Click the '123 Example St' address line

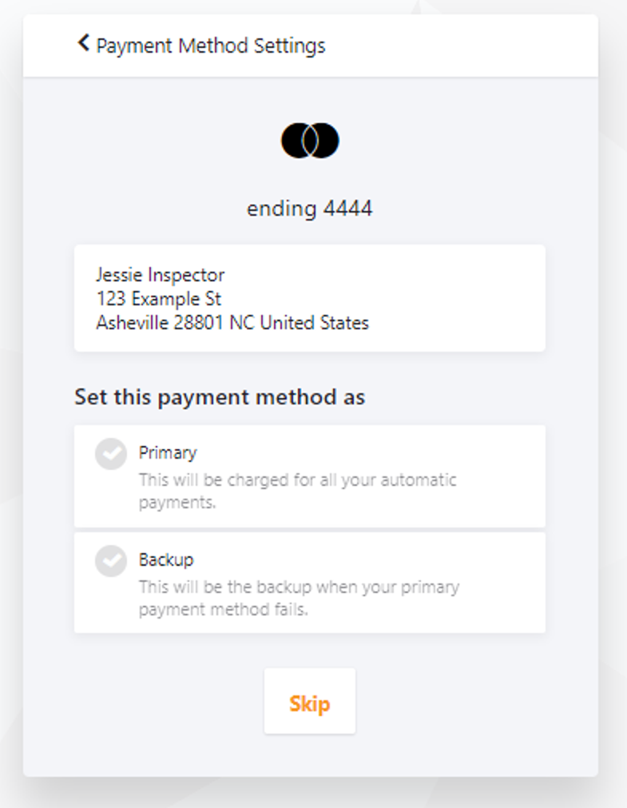159,299
